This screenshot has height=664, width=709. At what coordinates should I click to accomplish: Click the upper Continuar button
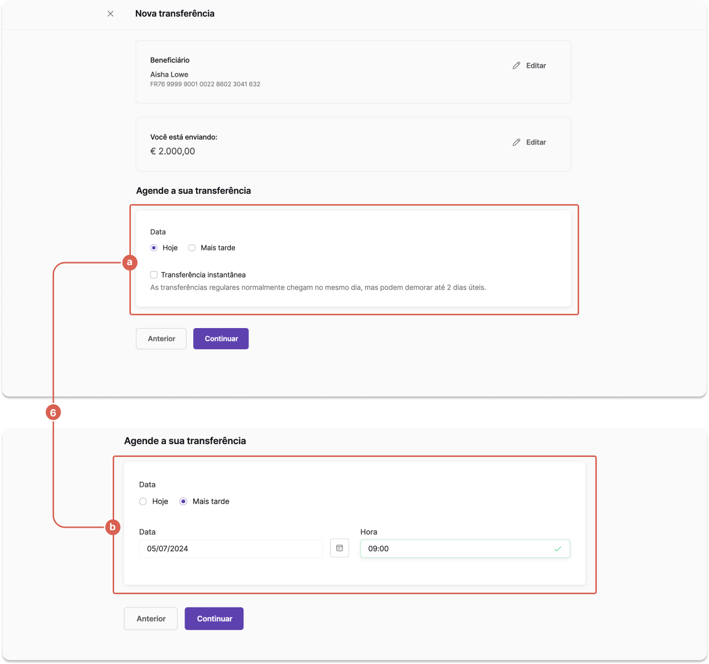(221, 339)
